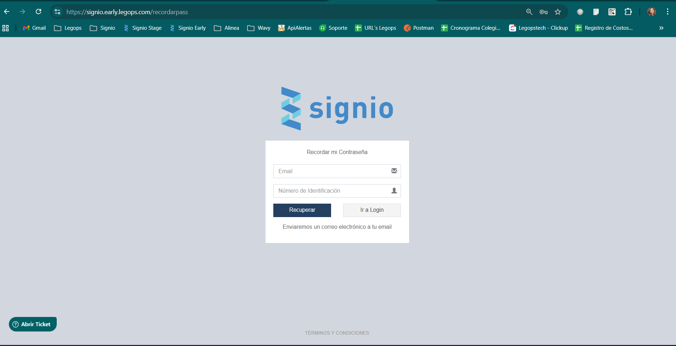The image size is (676, 346).
Task: Click the signio logo
Action: [337, 108]
